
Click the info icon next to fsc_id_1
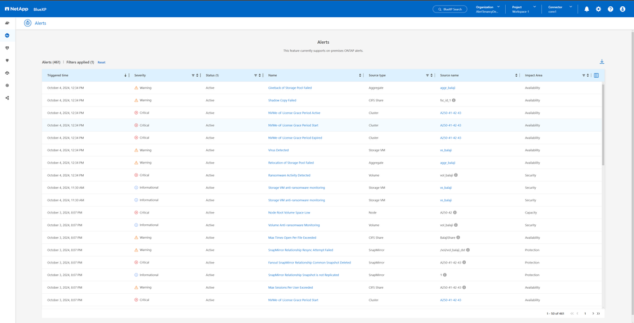click(x=454, y=100)
